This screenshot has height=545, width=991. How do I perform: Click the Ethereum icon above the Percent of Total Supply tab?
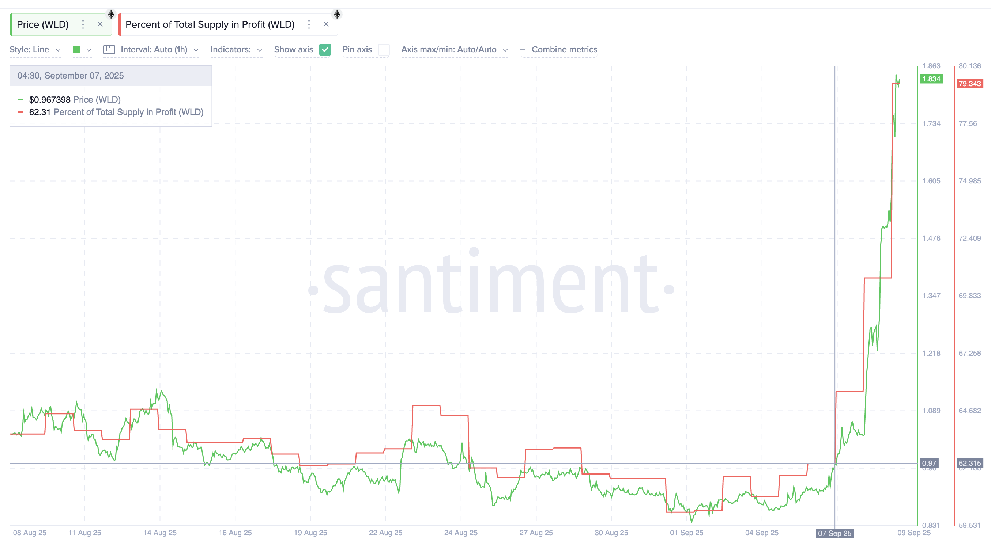[337, 15]
